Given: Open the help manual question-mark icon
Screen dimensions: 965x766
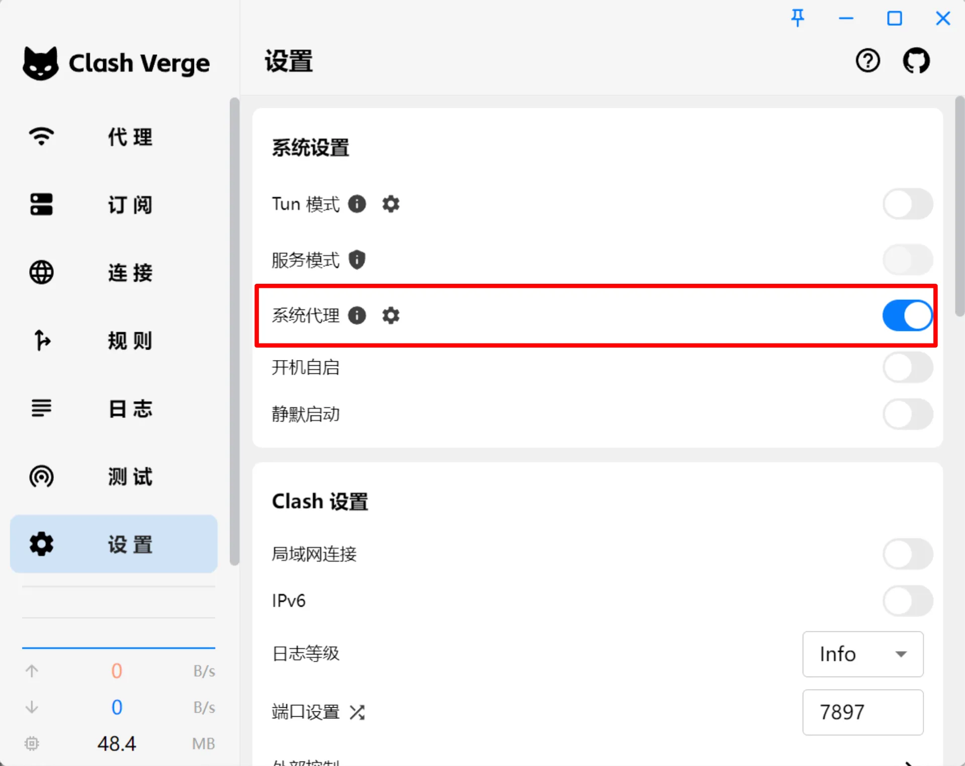Looking at the screenshot, I should (867, 61).
